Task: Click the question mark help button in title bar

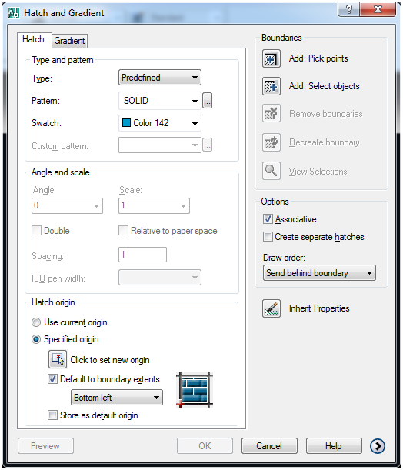Action: (x=348, y=9)
